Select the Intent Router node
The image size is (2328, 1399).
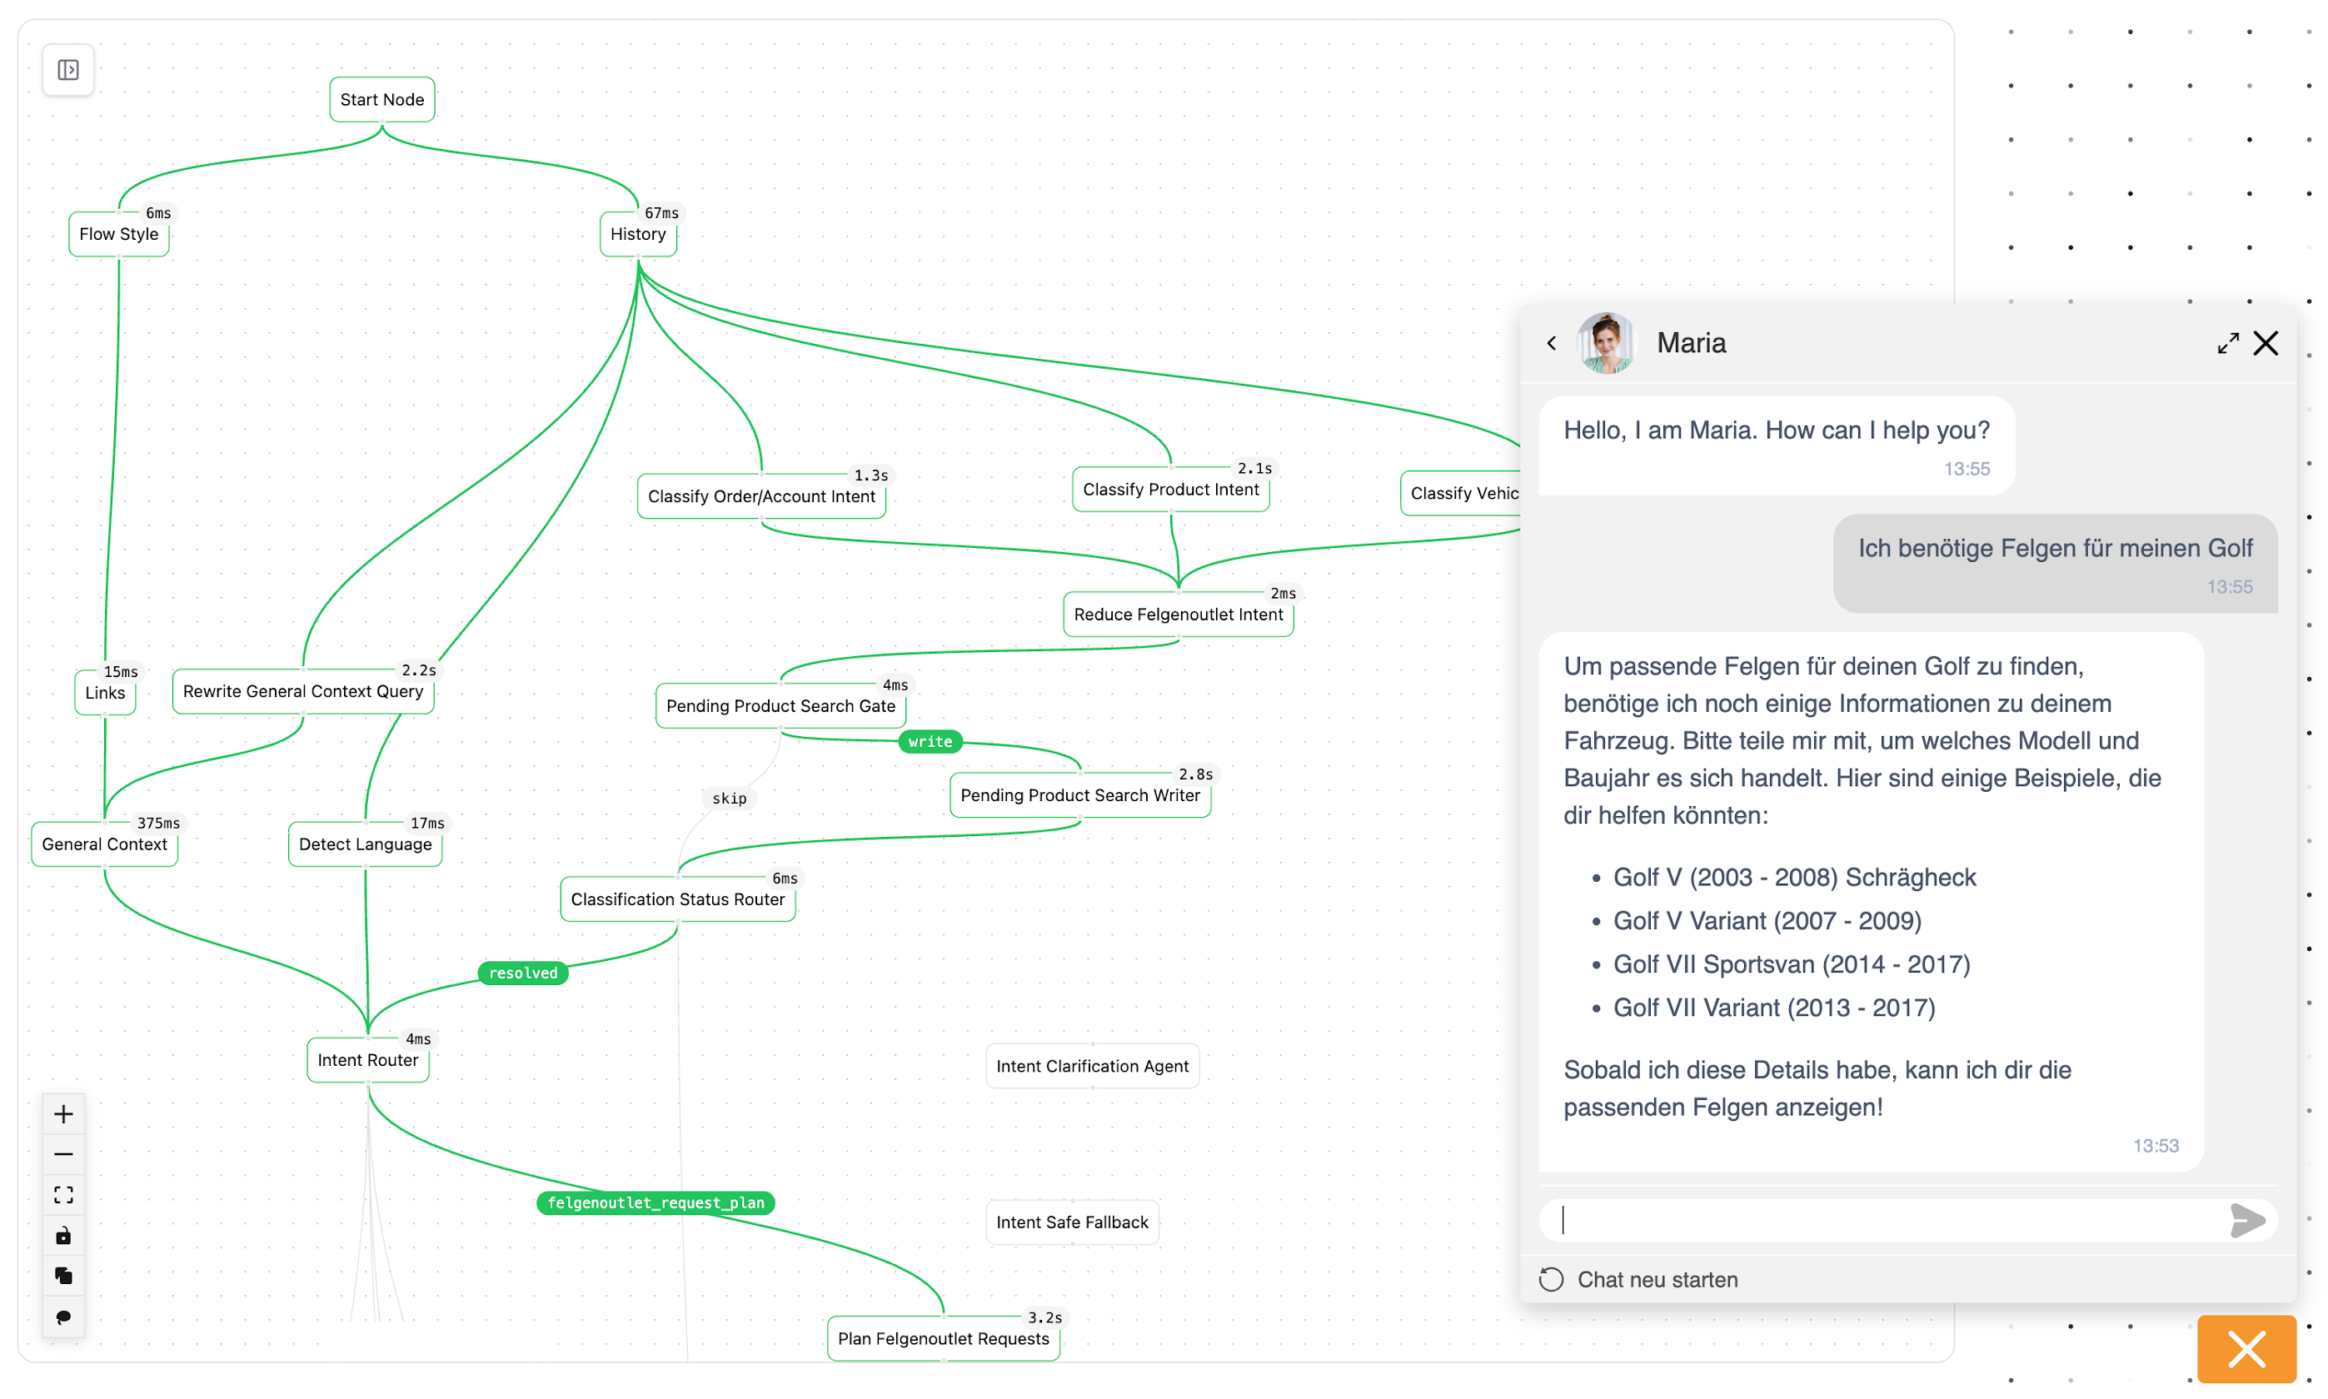click(x=367, y=1059)
